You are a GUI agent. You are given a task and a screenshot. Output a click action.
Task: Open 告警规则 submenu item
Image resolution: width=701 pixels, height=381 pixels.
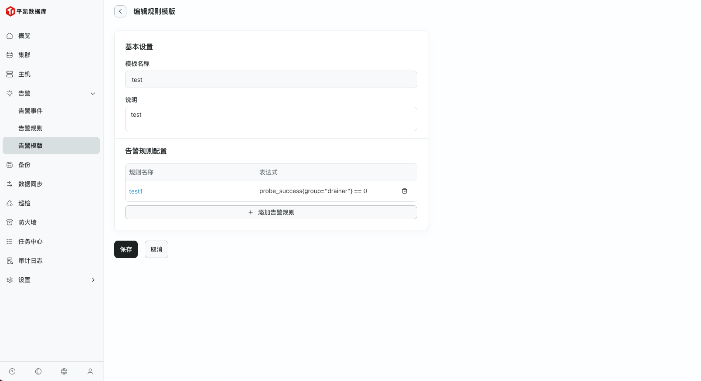31,128
